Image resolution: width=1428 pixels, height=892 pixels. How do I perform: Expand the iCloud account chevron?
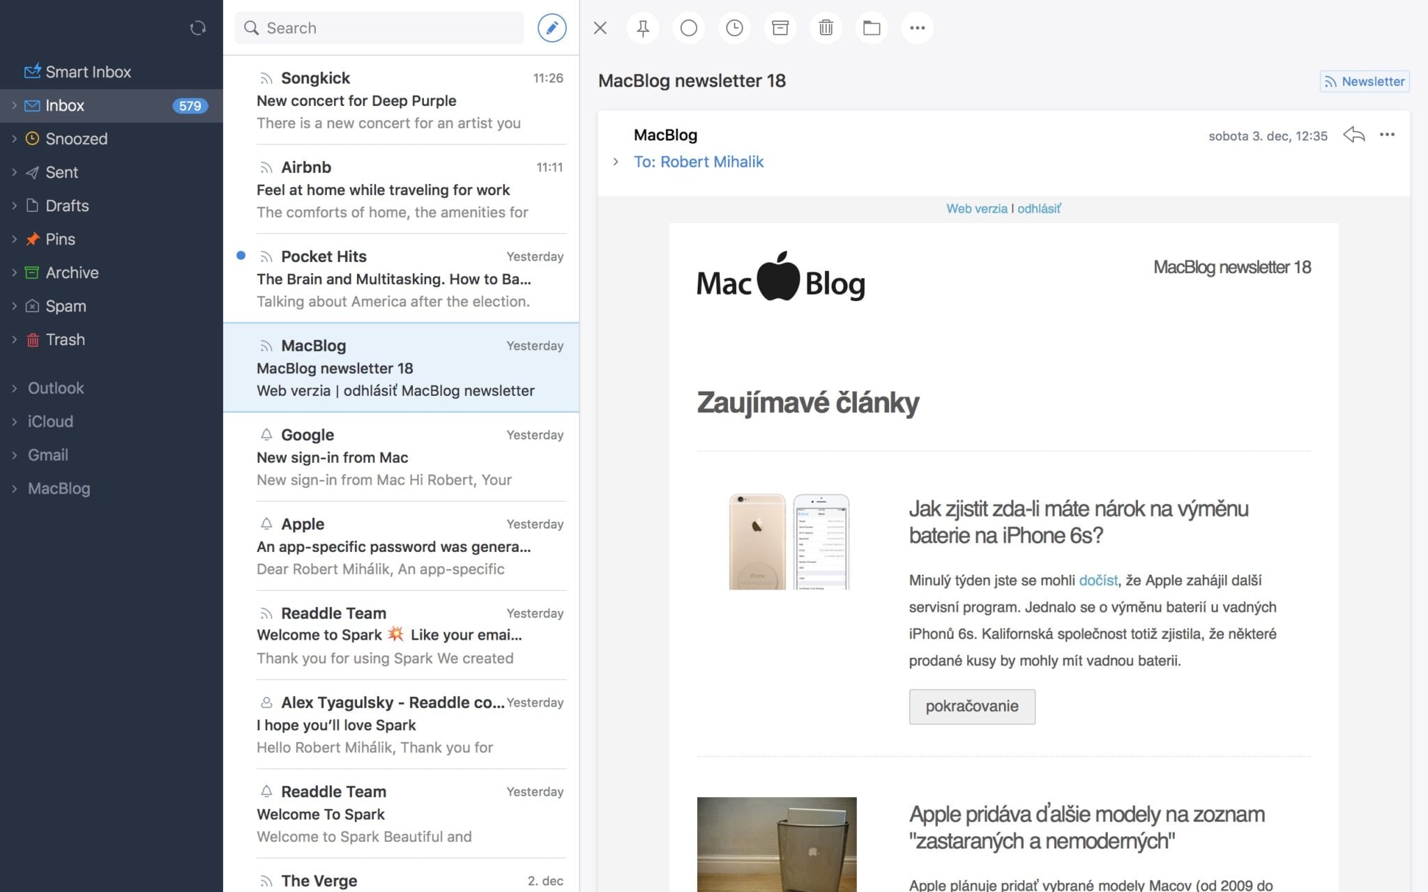pos(14,422)
